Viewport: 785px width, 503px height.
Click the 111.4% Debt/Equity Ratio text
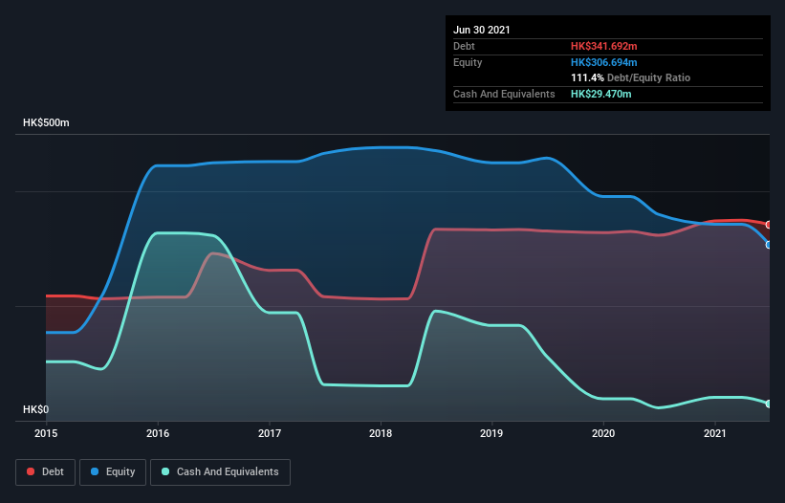click(630, 77)
